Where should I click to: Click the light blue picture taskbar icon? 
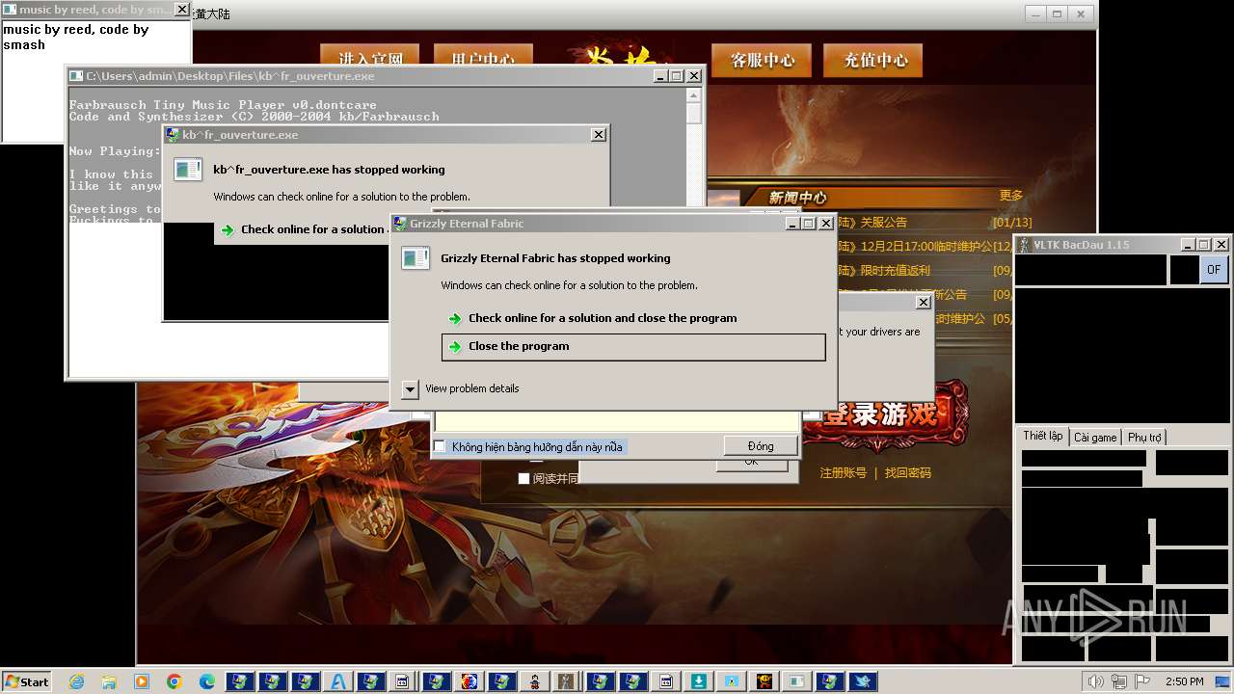(732, 681)
